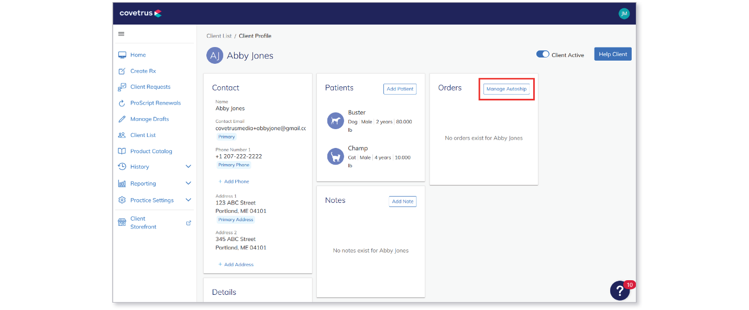Open the ProScript Renewals refresh icon
The image size is (749, 310).
coord(122,103)
